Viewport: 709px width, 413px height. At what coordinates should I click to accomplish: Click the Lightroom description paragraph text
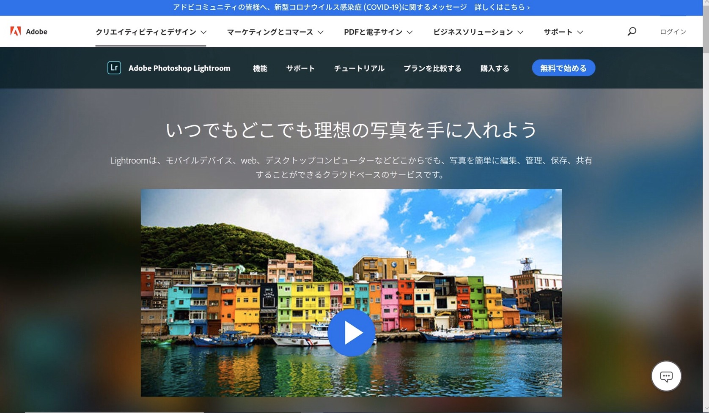(351, 167)
